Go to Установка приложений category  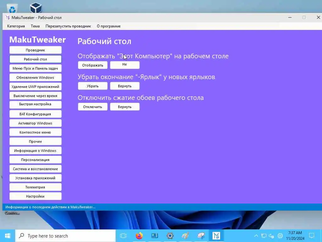pos(35,178)
